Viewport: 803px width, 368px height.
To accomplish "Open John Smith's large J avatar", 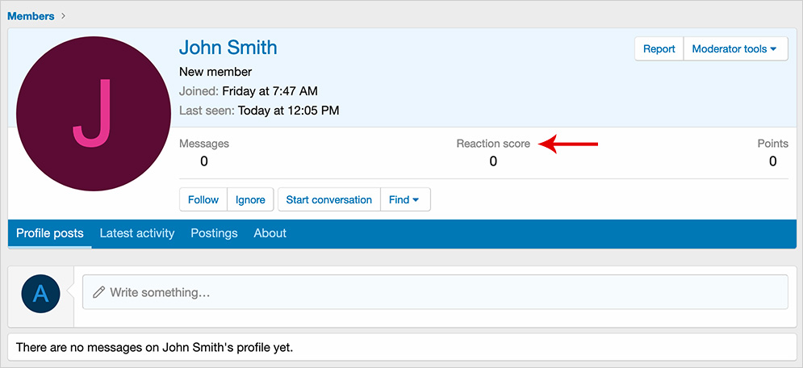I will 93,114.
